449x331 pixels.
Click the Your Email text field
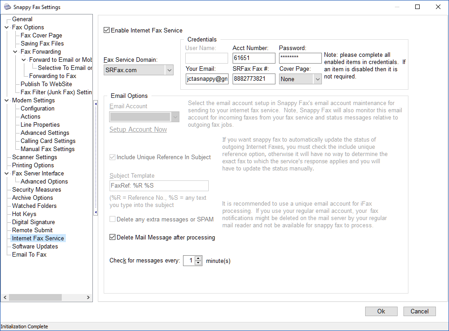tap(207, 79)
